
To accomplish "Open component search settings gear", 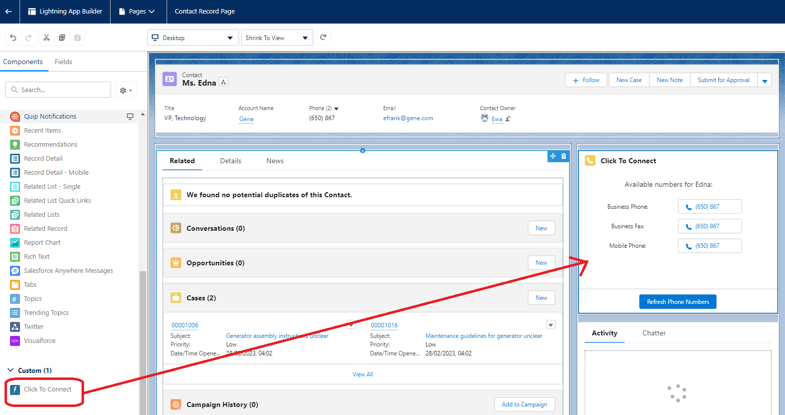I will (x=126, y=90).
